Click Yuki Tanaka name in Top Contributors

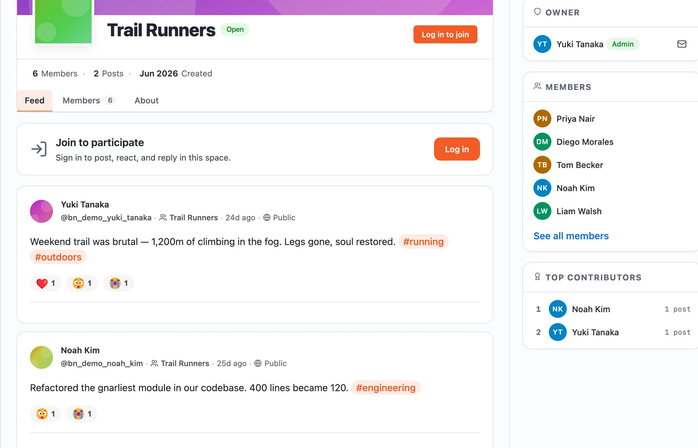pyautogui.click(x=595, y=332)
